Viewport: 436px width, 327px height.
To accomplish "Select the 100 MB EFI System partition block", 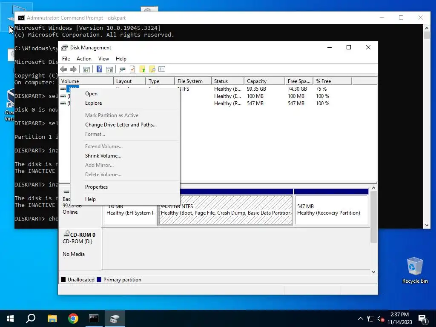I will [x=131, y=214].
